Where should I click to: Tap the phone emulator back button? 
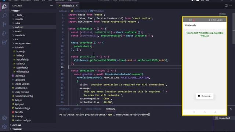click(x=215, y=112)
